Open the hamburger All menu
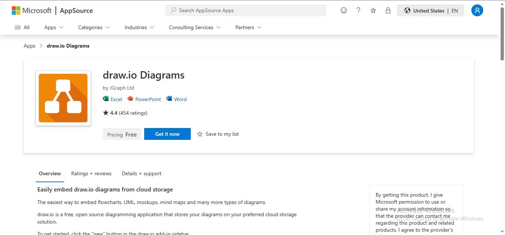The image size is (505, 235). click(x=22, y=27)
